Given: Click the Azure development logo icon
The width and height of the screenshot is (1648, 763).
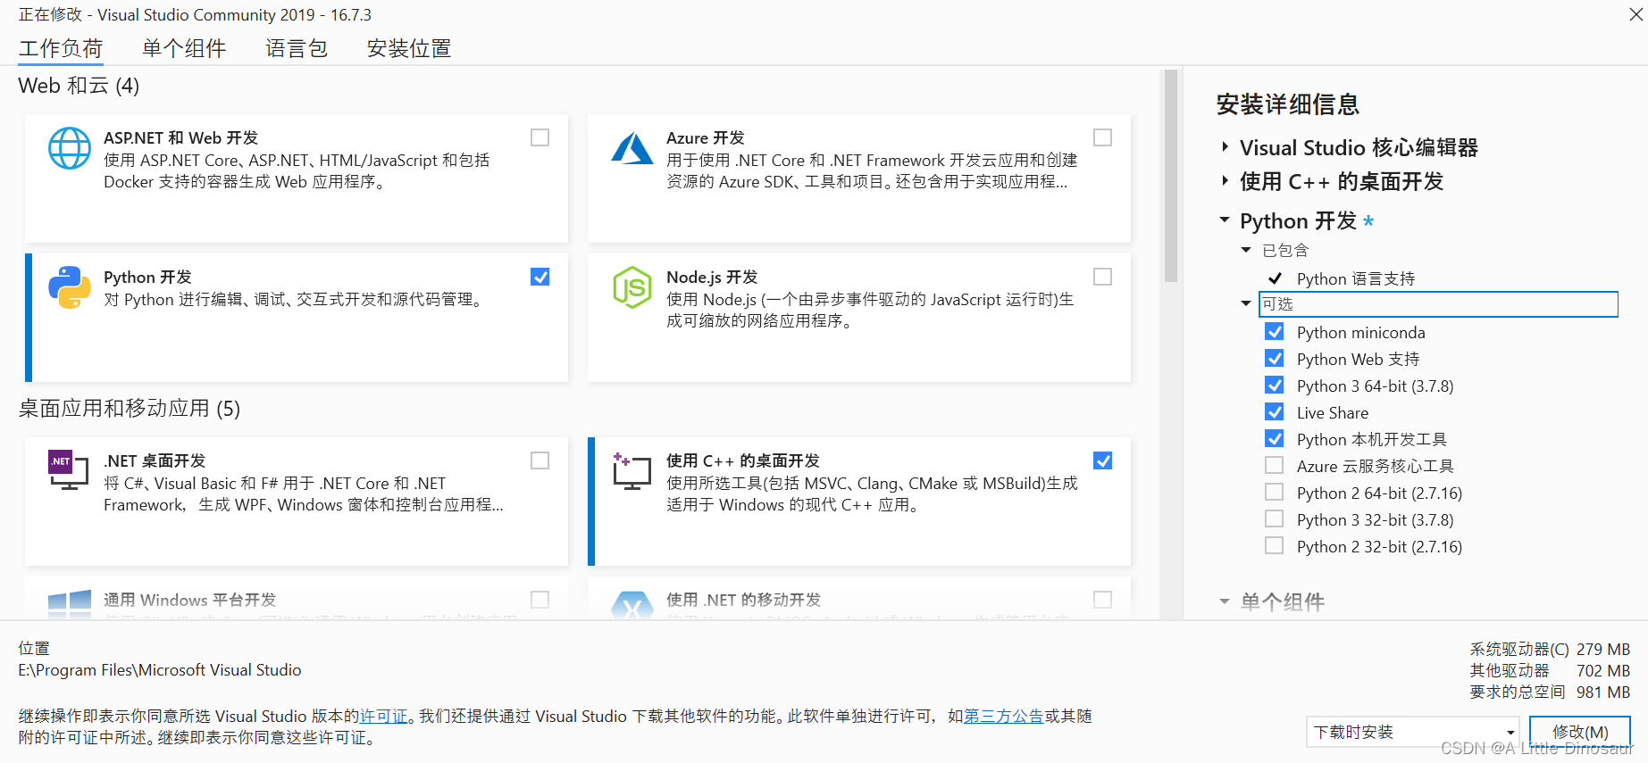Looking at the screenshot, I should pyautogui.click(x=632, y=148).
